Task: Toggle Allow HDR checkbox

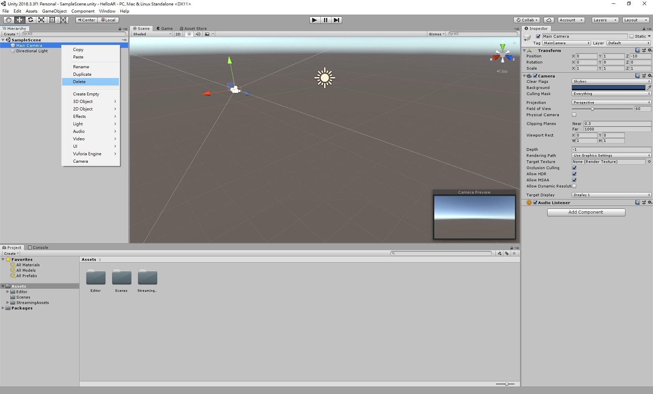Action: [x=574, y=174]
